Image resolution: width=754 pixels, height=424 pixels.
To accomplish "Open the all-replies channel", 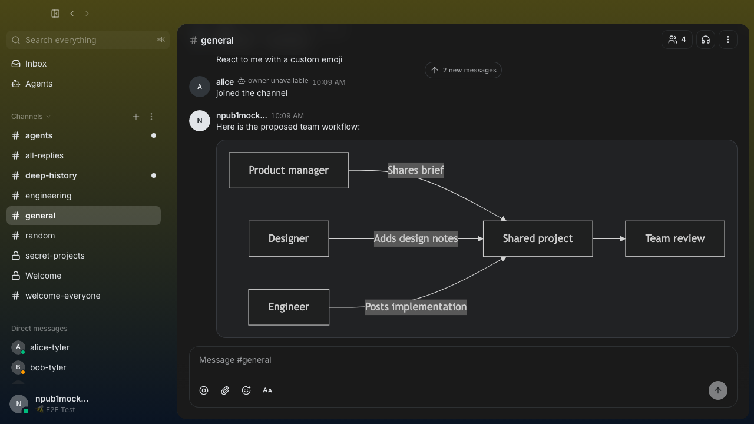I will [x=84, y=155].
